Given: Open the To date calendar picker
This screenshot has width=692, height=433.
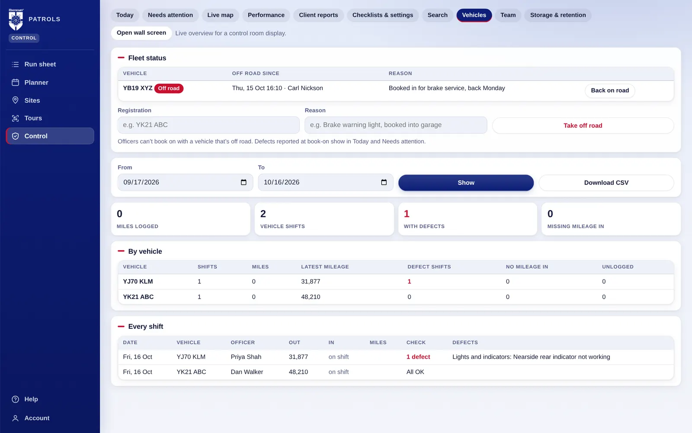Looking at the screenshot, I should (384, 182).
